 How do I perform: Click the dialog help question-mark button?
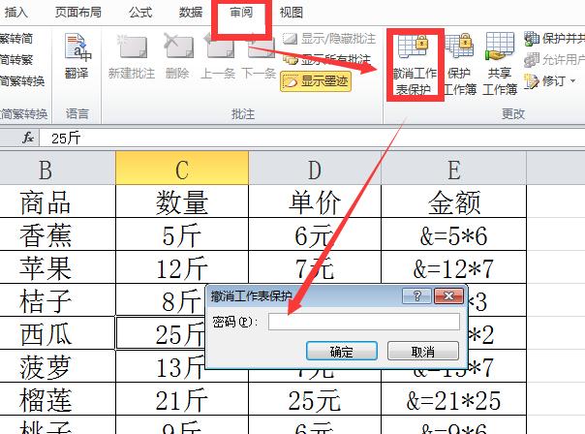417,295
